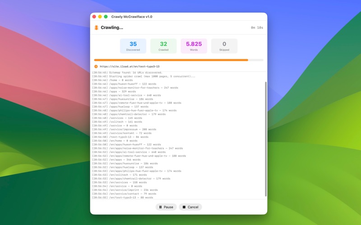Click the orange arrow icon before the current URL
Viewport: 361px width, 225px height.
[96, 66]
